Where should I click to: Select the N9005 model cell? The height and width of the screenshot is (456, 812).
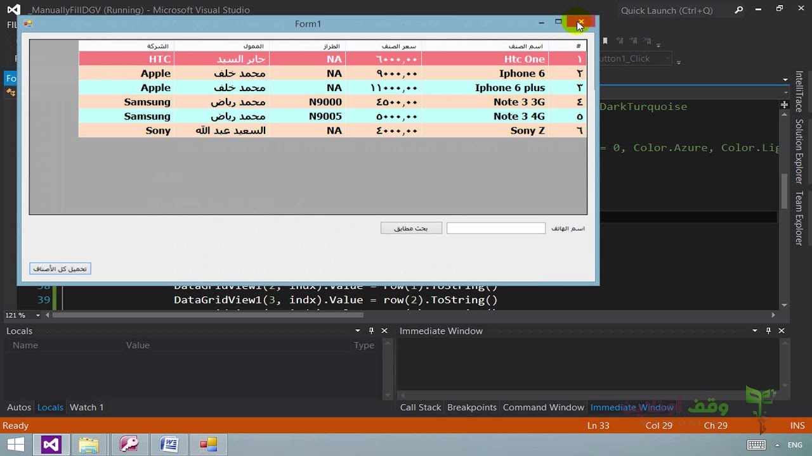308,116
